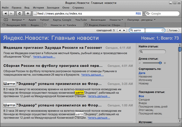Viewport: 182px width, 127px height.
Task: Sort articles by Новому
Action: pyautogui.click(x=143, y=83)
